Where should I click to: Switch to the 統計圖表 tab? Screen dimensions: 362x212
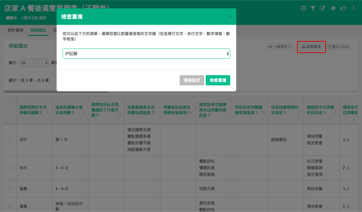click(x=16, y=30)
